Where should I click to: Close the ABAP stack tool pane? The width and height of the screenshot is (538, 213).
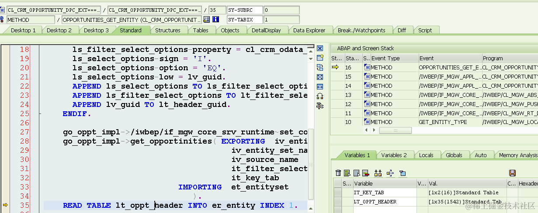320,48
